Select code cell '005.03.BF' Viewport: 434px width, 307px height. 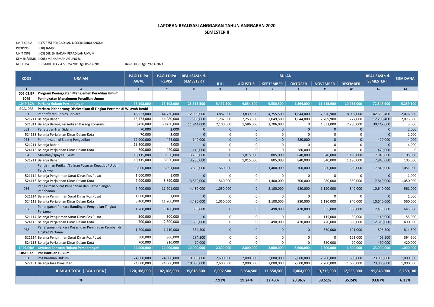[x=26, y=93]
